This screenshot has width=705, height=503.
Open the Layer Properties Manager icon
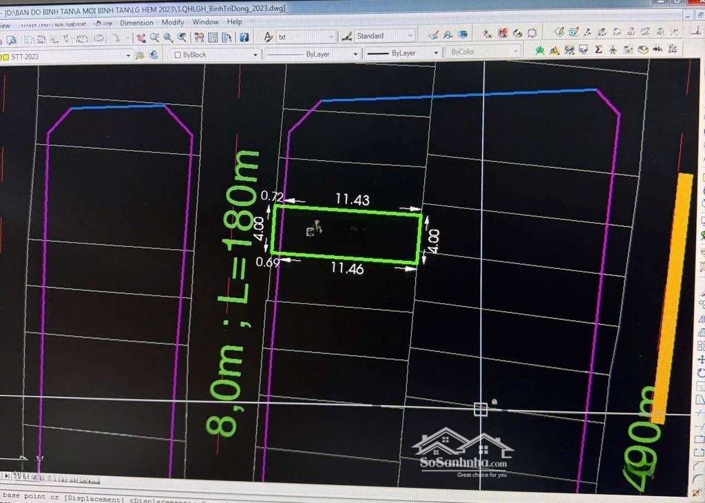tap(140, 56)
